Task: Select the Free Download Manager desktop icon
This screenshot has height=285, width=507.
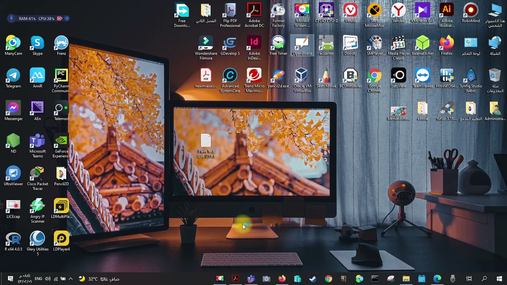Action: tap(182, 15)
